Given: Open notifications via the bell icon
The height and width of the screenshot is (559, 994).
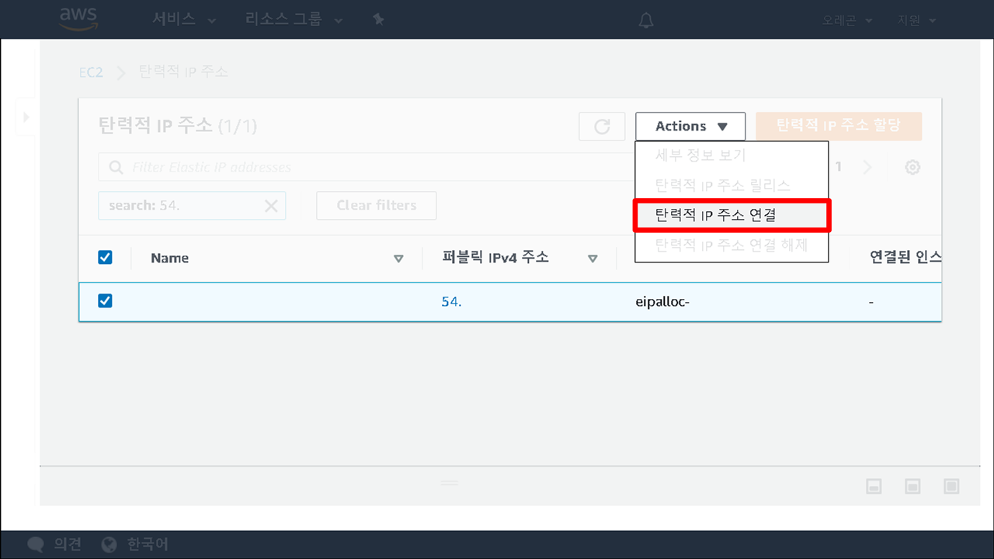Looking at the screenshot, I should point(646,20).
